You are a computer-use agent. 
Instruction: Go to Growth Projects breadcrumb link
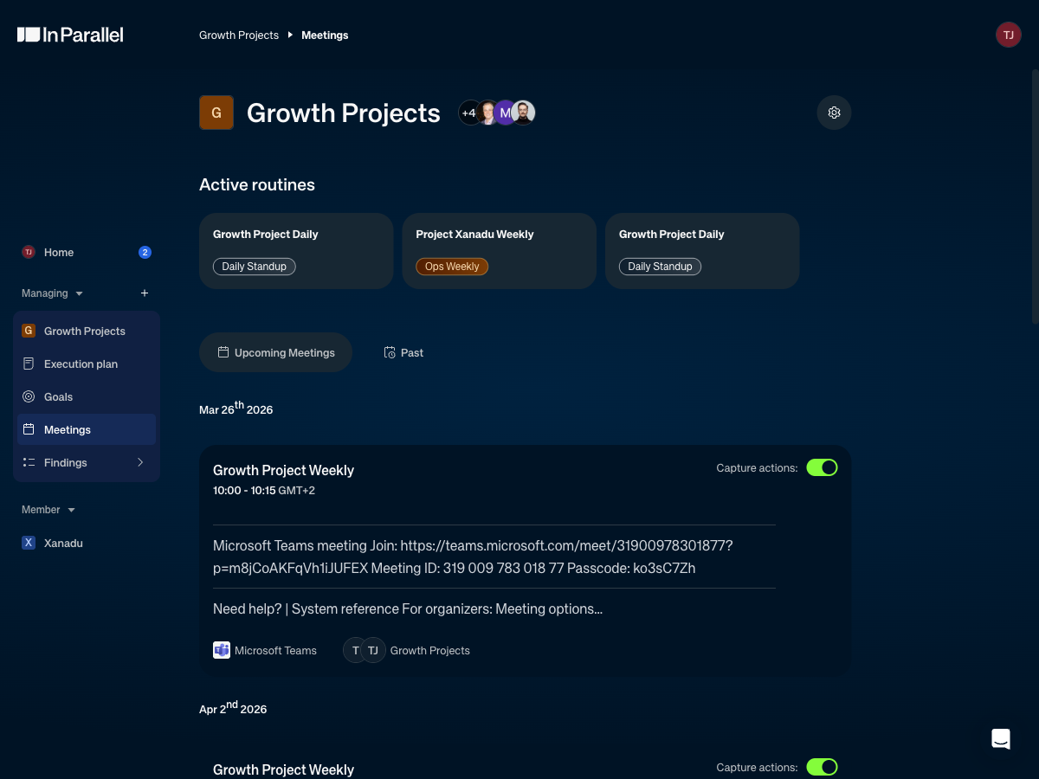(x=239, y=35)
